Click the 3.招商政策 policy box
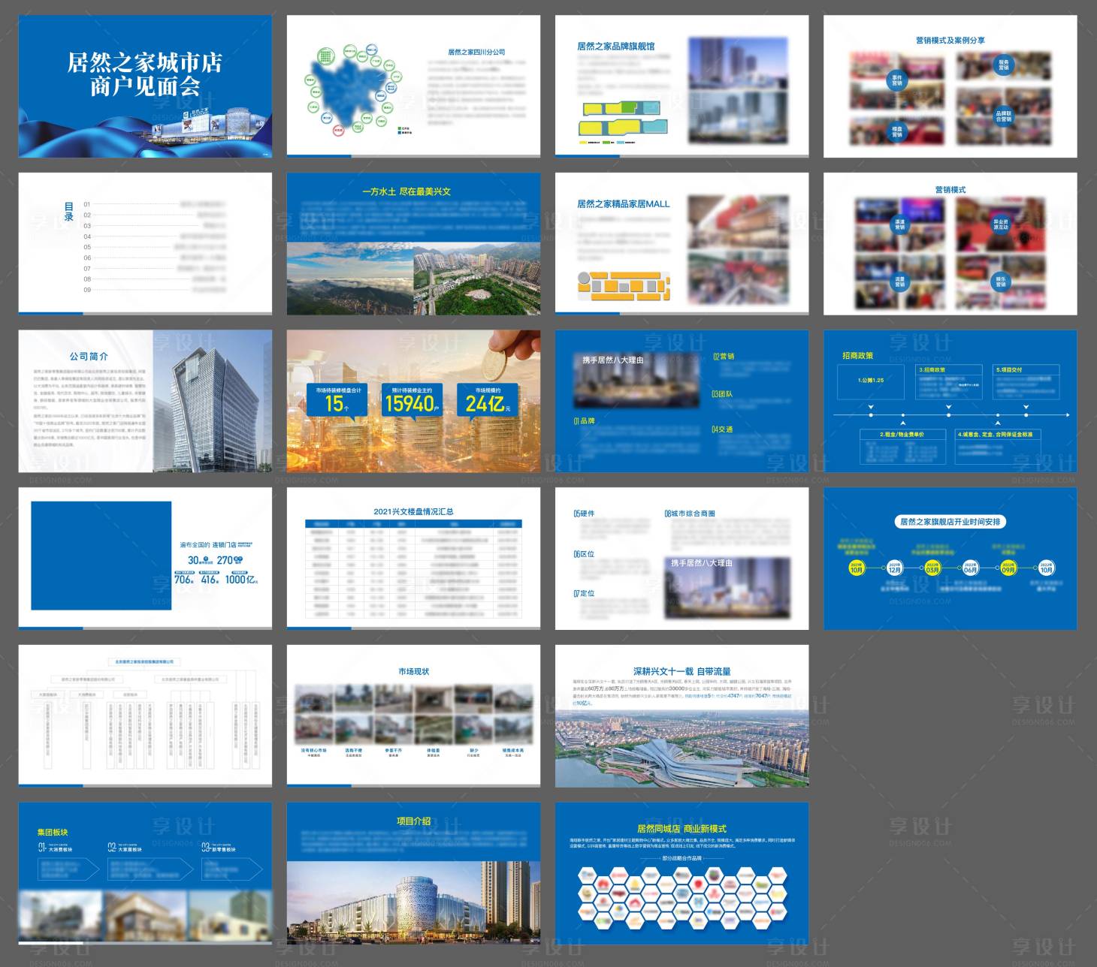The image size is (1097, 967). point(949,382)
